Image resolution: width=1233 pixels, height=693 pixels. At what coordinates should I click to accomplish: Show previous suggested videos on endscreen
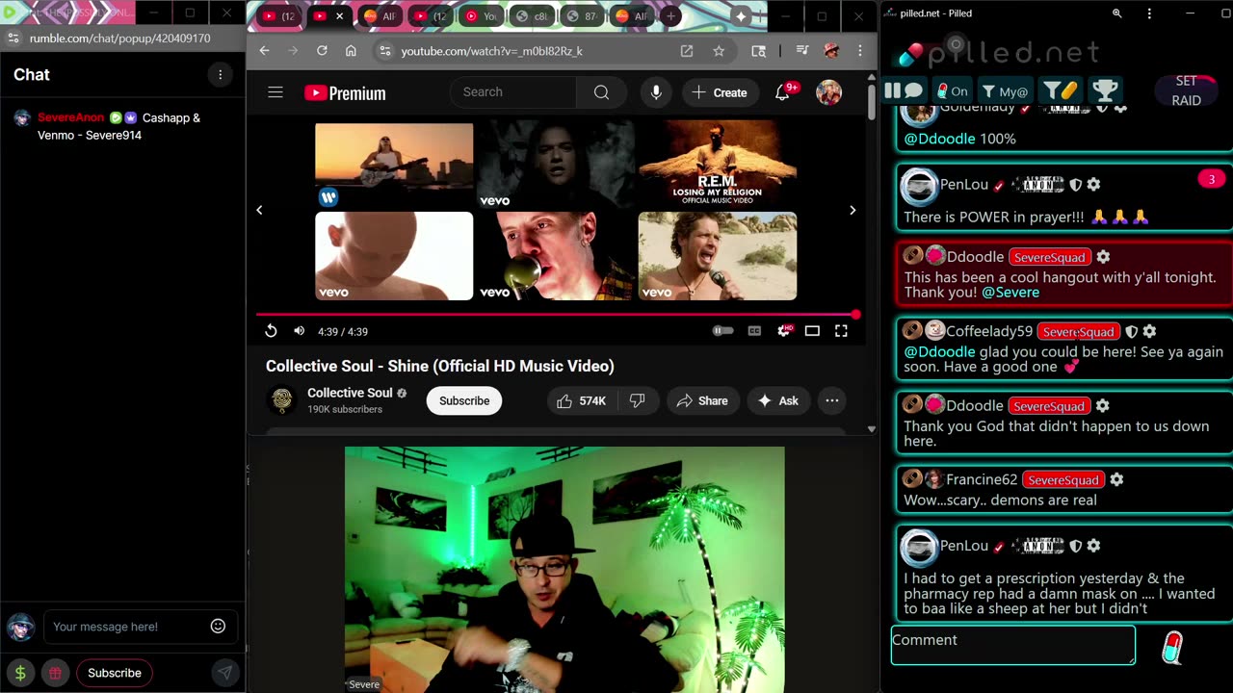pos(259,210)
